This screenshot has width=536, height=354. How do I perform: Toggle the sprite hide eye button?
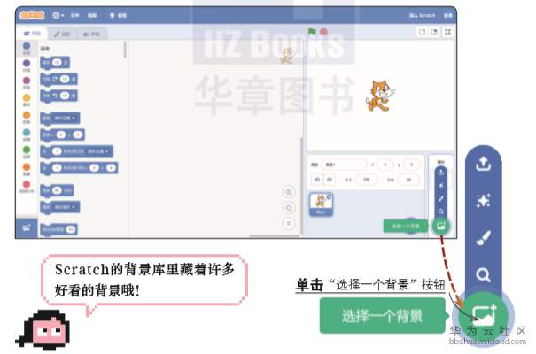tap(330, 180)
